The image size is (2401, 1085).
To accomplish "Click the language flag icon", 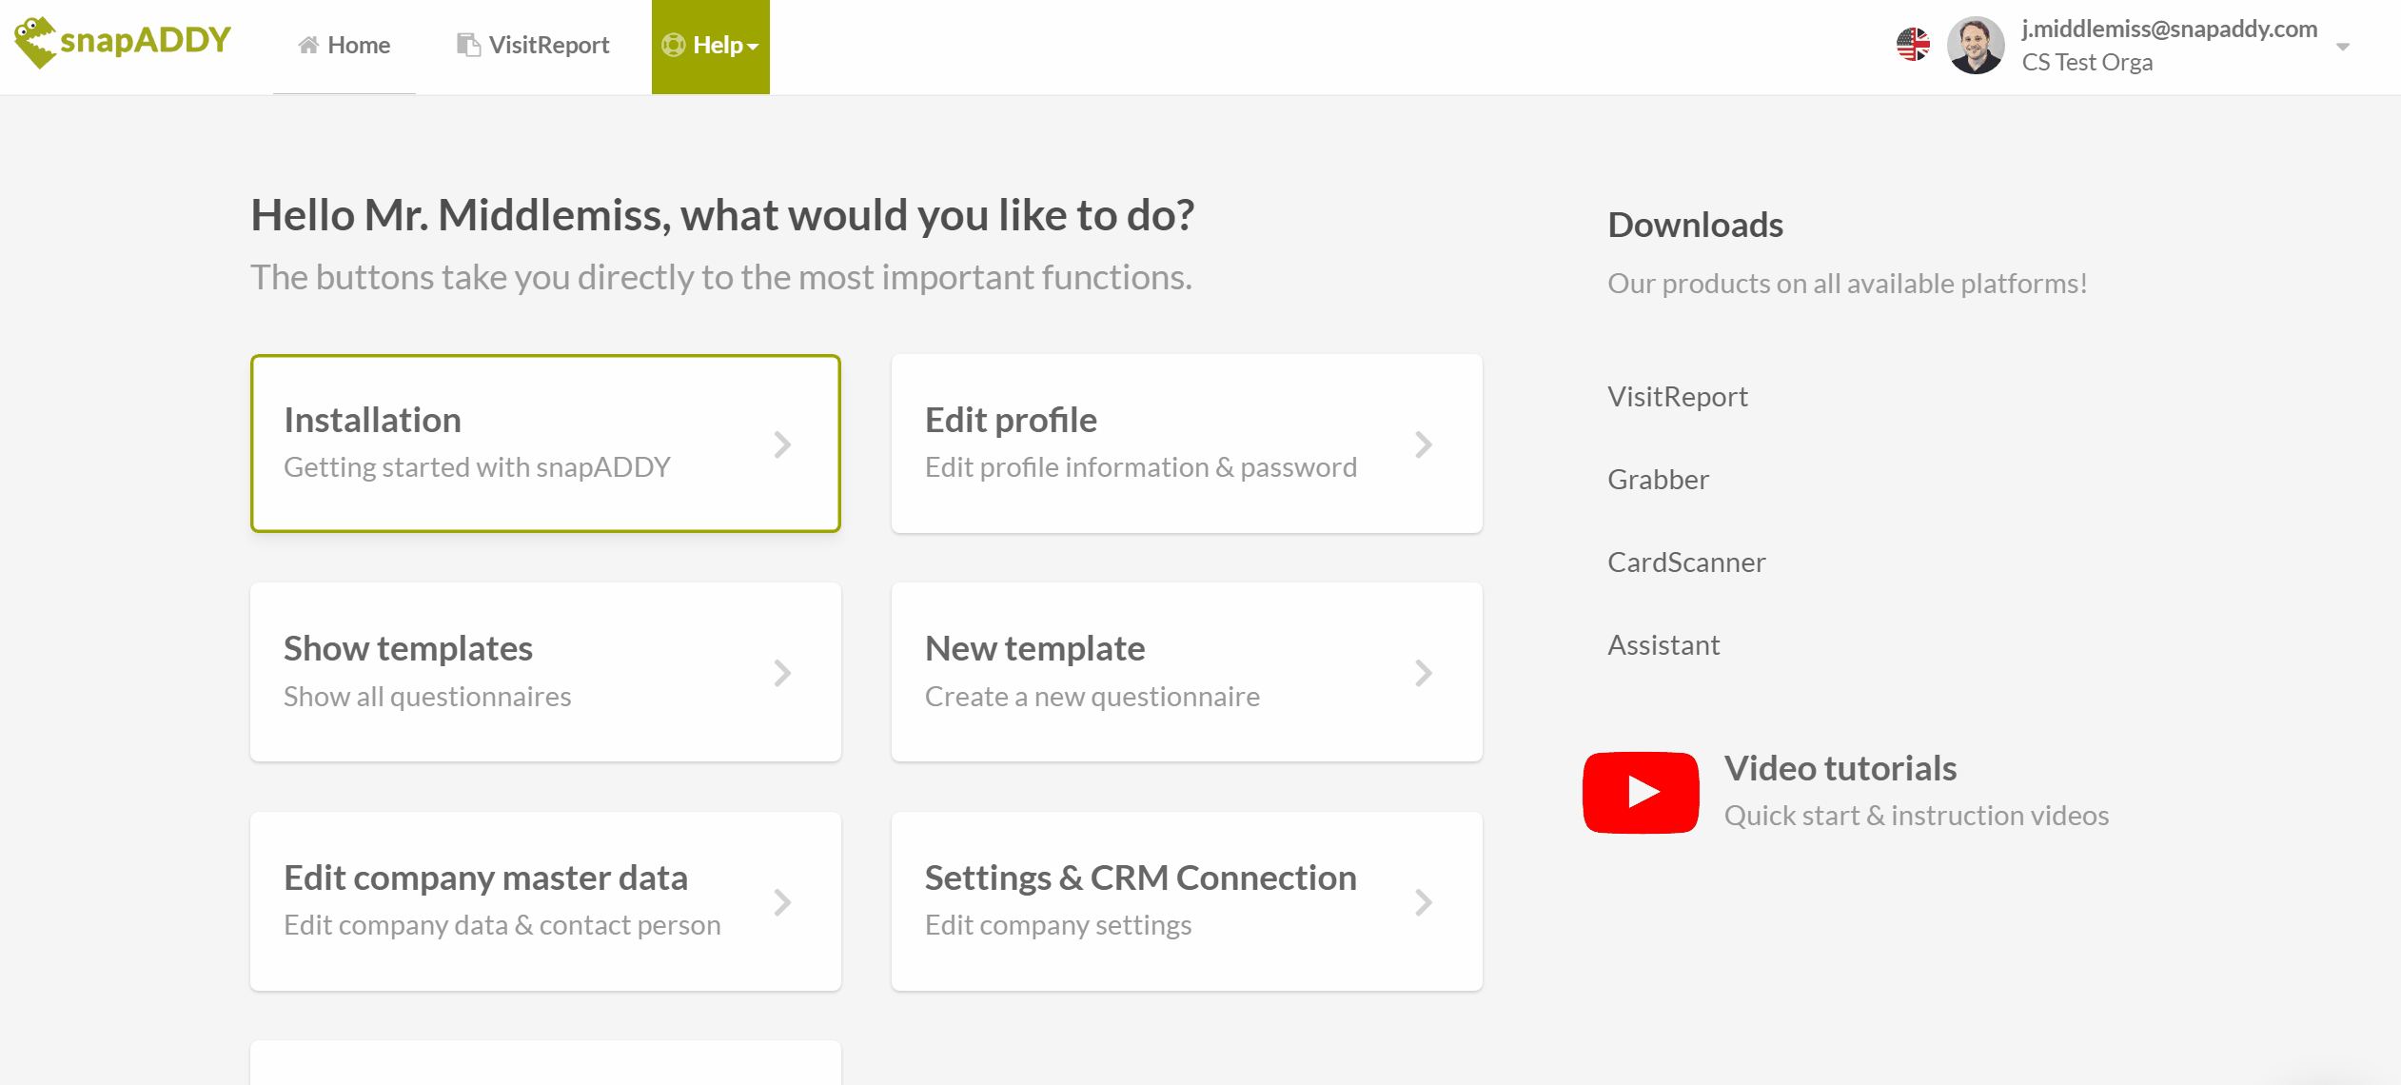I will point(1913,42).
